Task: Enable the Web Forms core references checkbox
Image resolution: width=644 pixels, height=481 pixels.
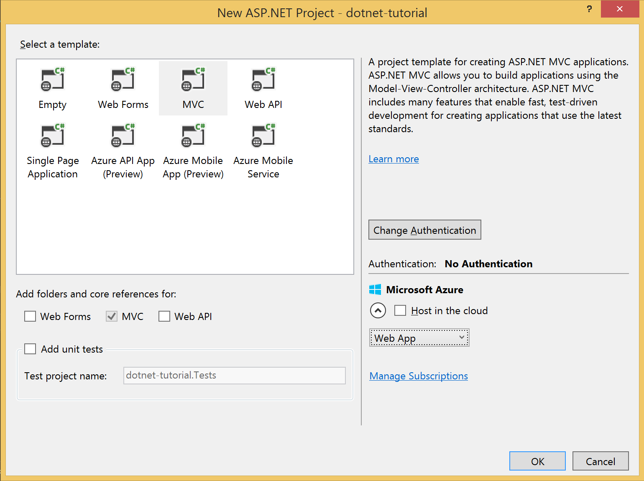Action: [x=30, y=316]
